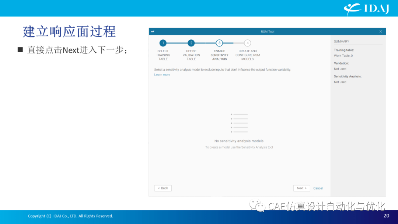Click the 'Validation:' summary label
398x224 pixels.
pyautogui.click(x=341, y=63)
